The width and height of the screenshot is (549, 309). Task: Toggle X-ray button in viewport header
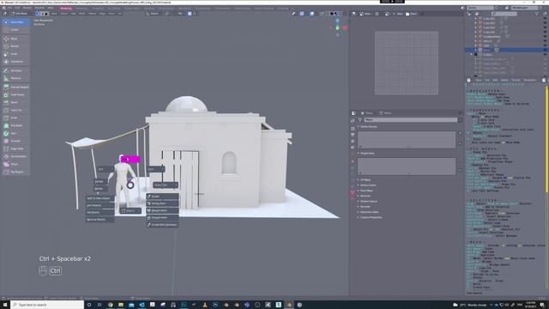(x=322, y=14)
